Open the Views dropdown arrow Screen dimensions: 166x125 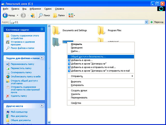tap(74, 16)
